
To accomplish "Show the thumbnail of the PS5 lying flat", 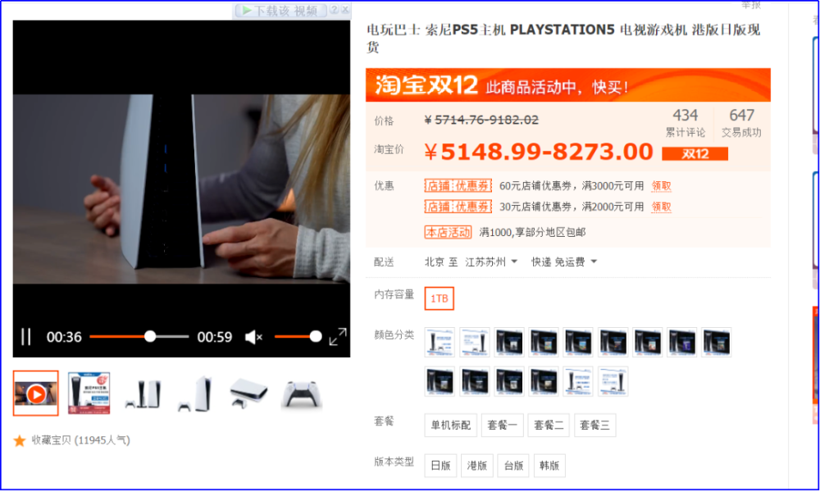I will point(248,393).
